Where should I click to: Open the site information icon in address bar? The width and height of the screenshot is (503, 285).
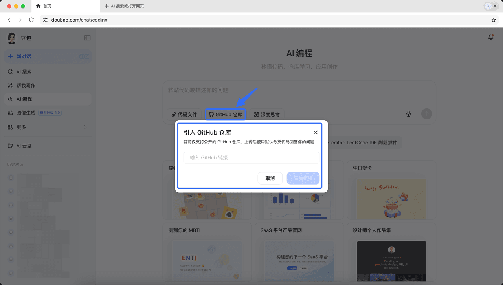(x=45, y=20)
